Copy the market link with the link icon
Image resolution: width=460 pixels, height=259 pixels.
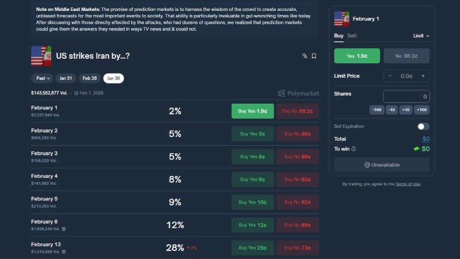(x=305, y=56)
